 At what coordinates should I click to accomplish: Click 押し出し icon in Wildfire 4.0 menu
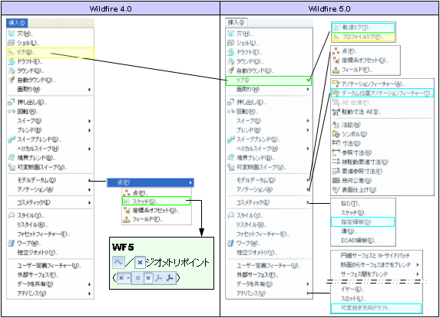pyautogui.click(x=12, y=102)
